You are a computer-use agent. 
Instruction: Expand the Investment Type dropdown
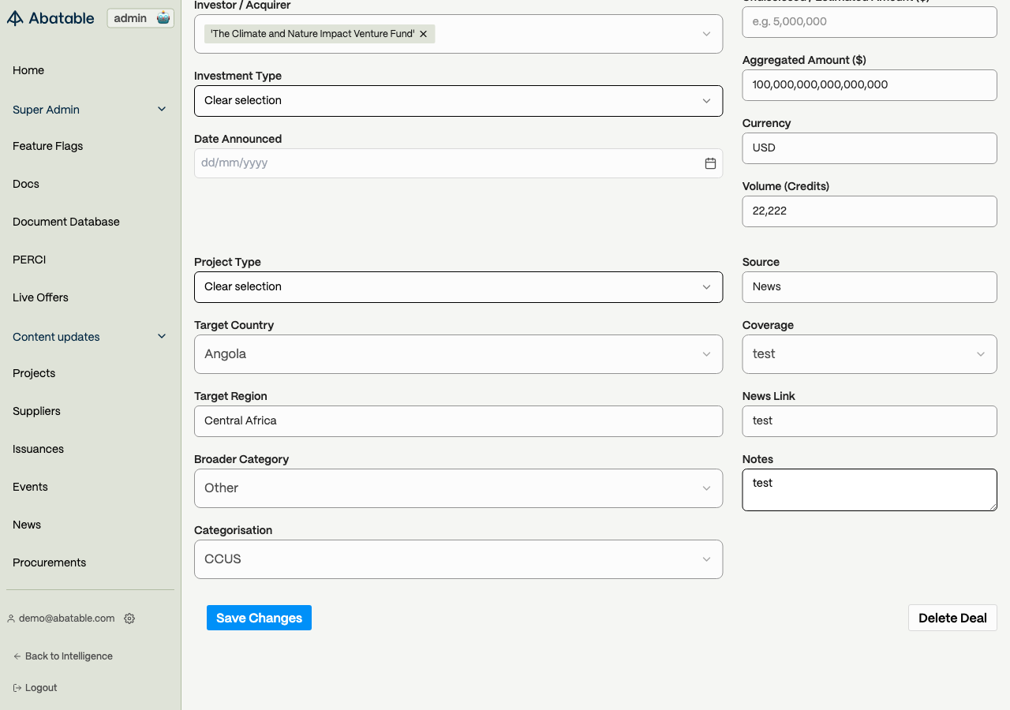tap(458, 101)
